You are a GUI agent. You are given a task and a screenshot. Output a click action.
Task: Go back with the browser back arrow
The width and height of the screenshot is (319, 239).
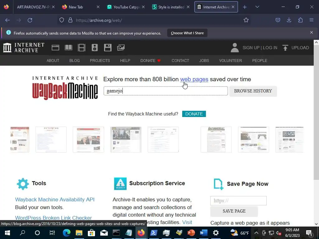pyautogui.click(x=7, y=20)
